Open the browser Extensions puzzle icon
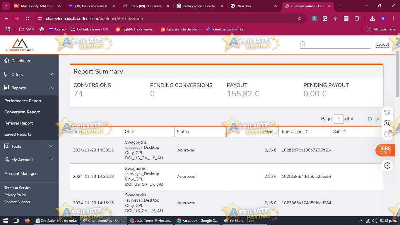Screen dimensions: 400x225 [357, 18]
